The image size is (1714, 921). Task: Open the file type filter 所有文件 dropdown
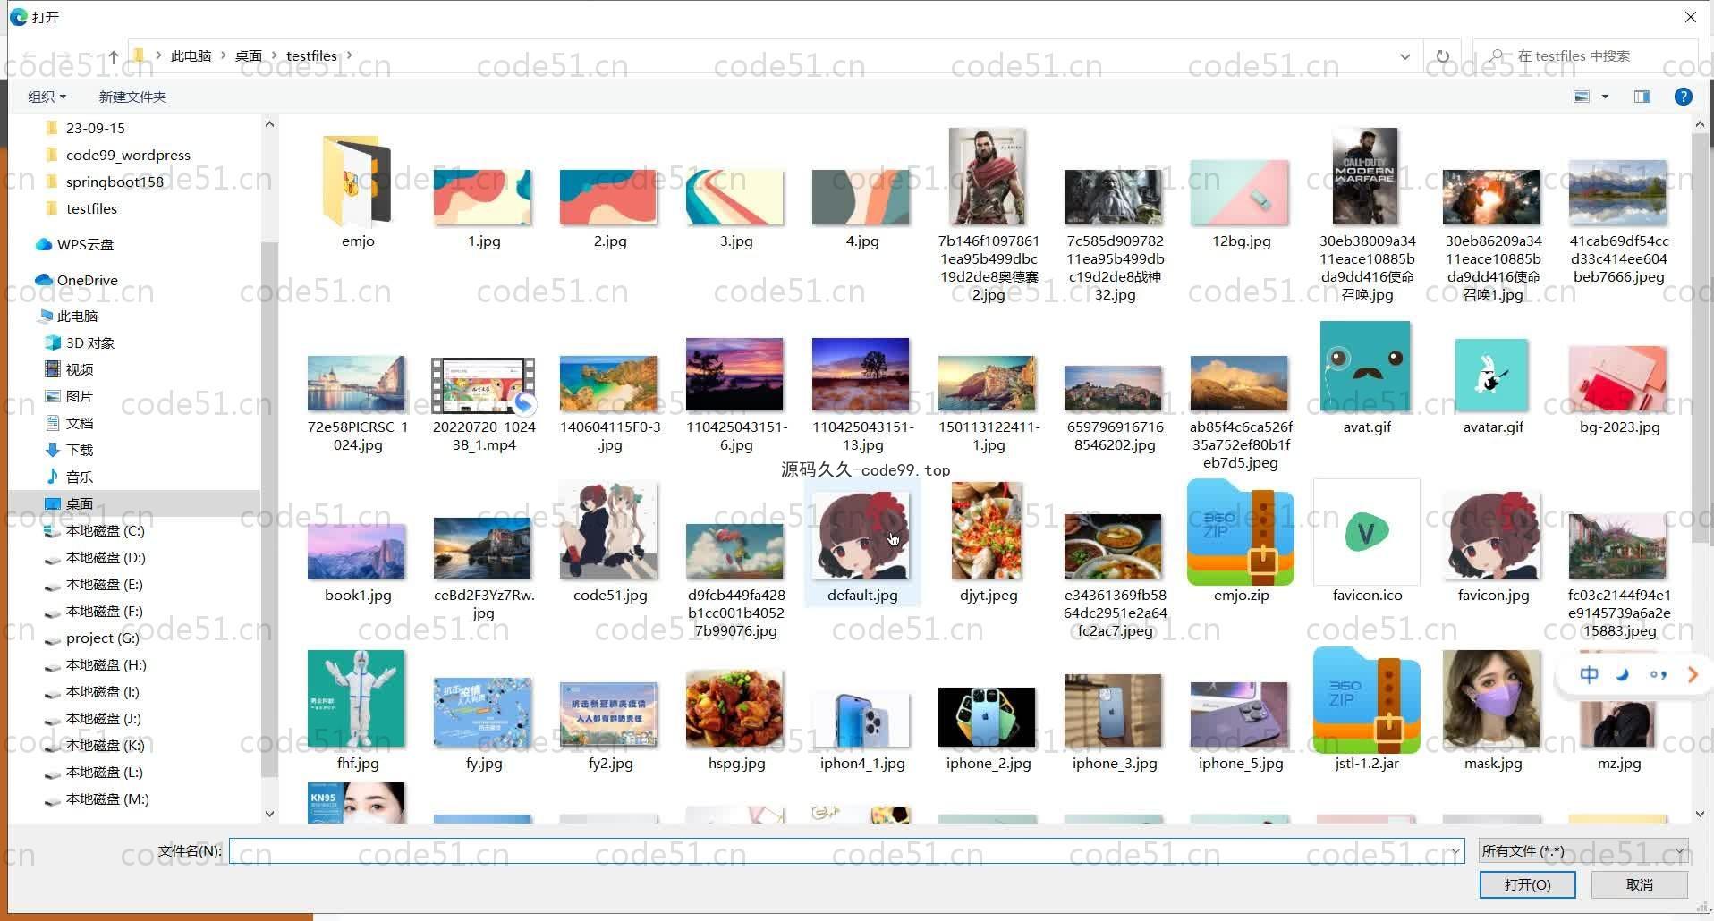point(1582,851)
